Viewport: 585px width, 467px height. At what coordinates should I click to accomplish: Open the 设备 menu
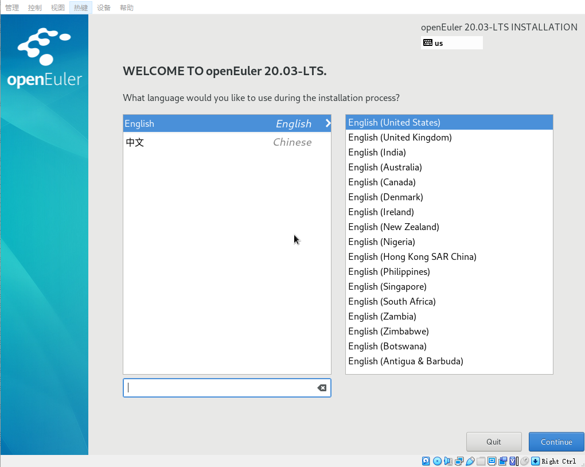tap(104, 7)
